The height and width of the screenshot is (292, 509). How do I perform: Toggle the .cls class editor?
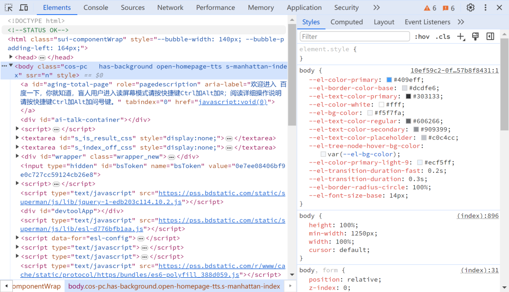click(443, 37)
